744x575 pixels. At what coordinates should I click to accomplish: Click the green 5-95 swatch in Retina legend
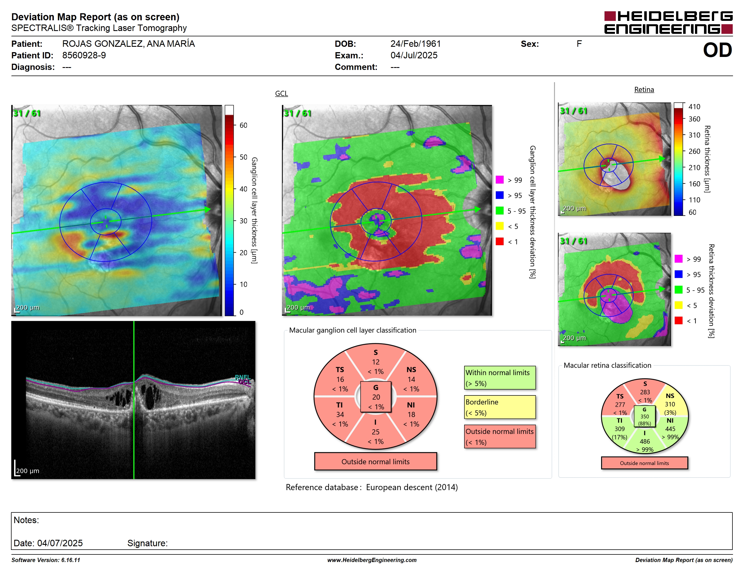(678, 289)
